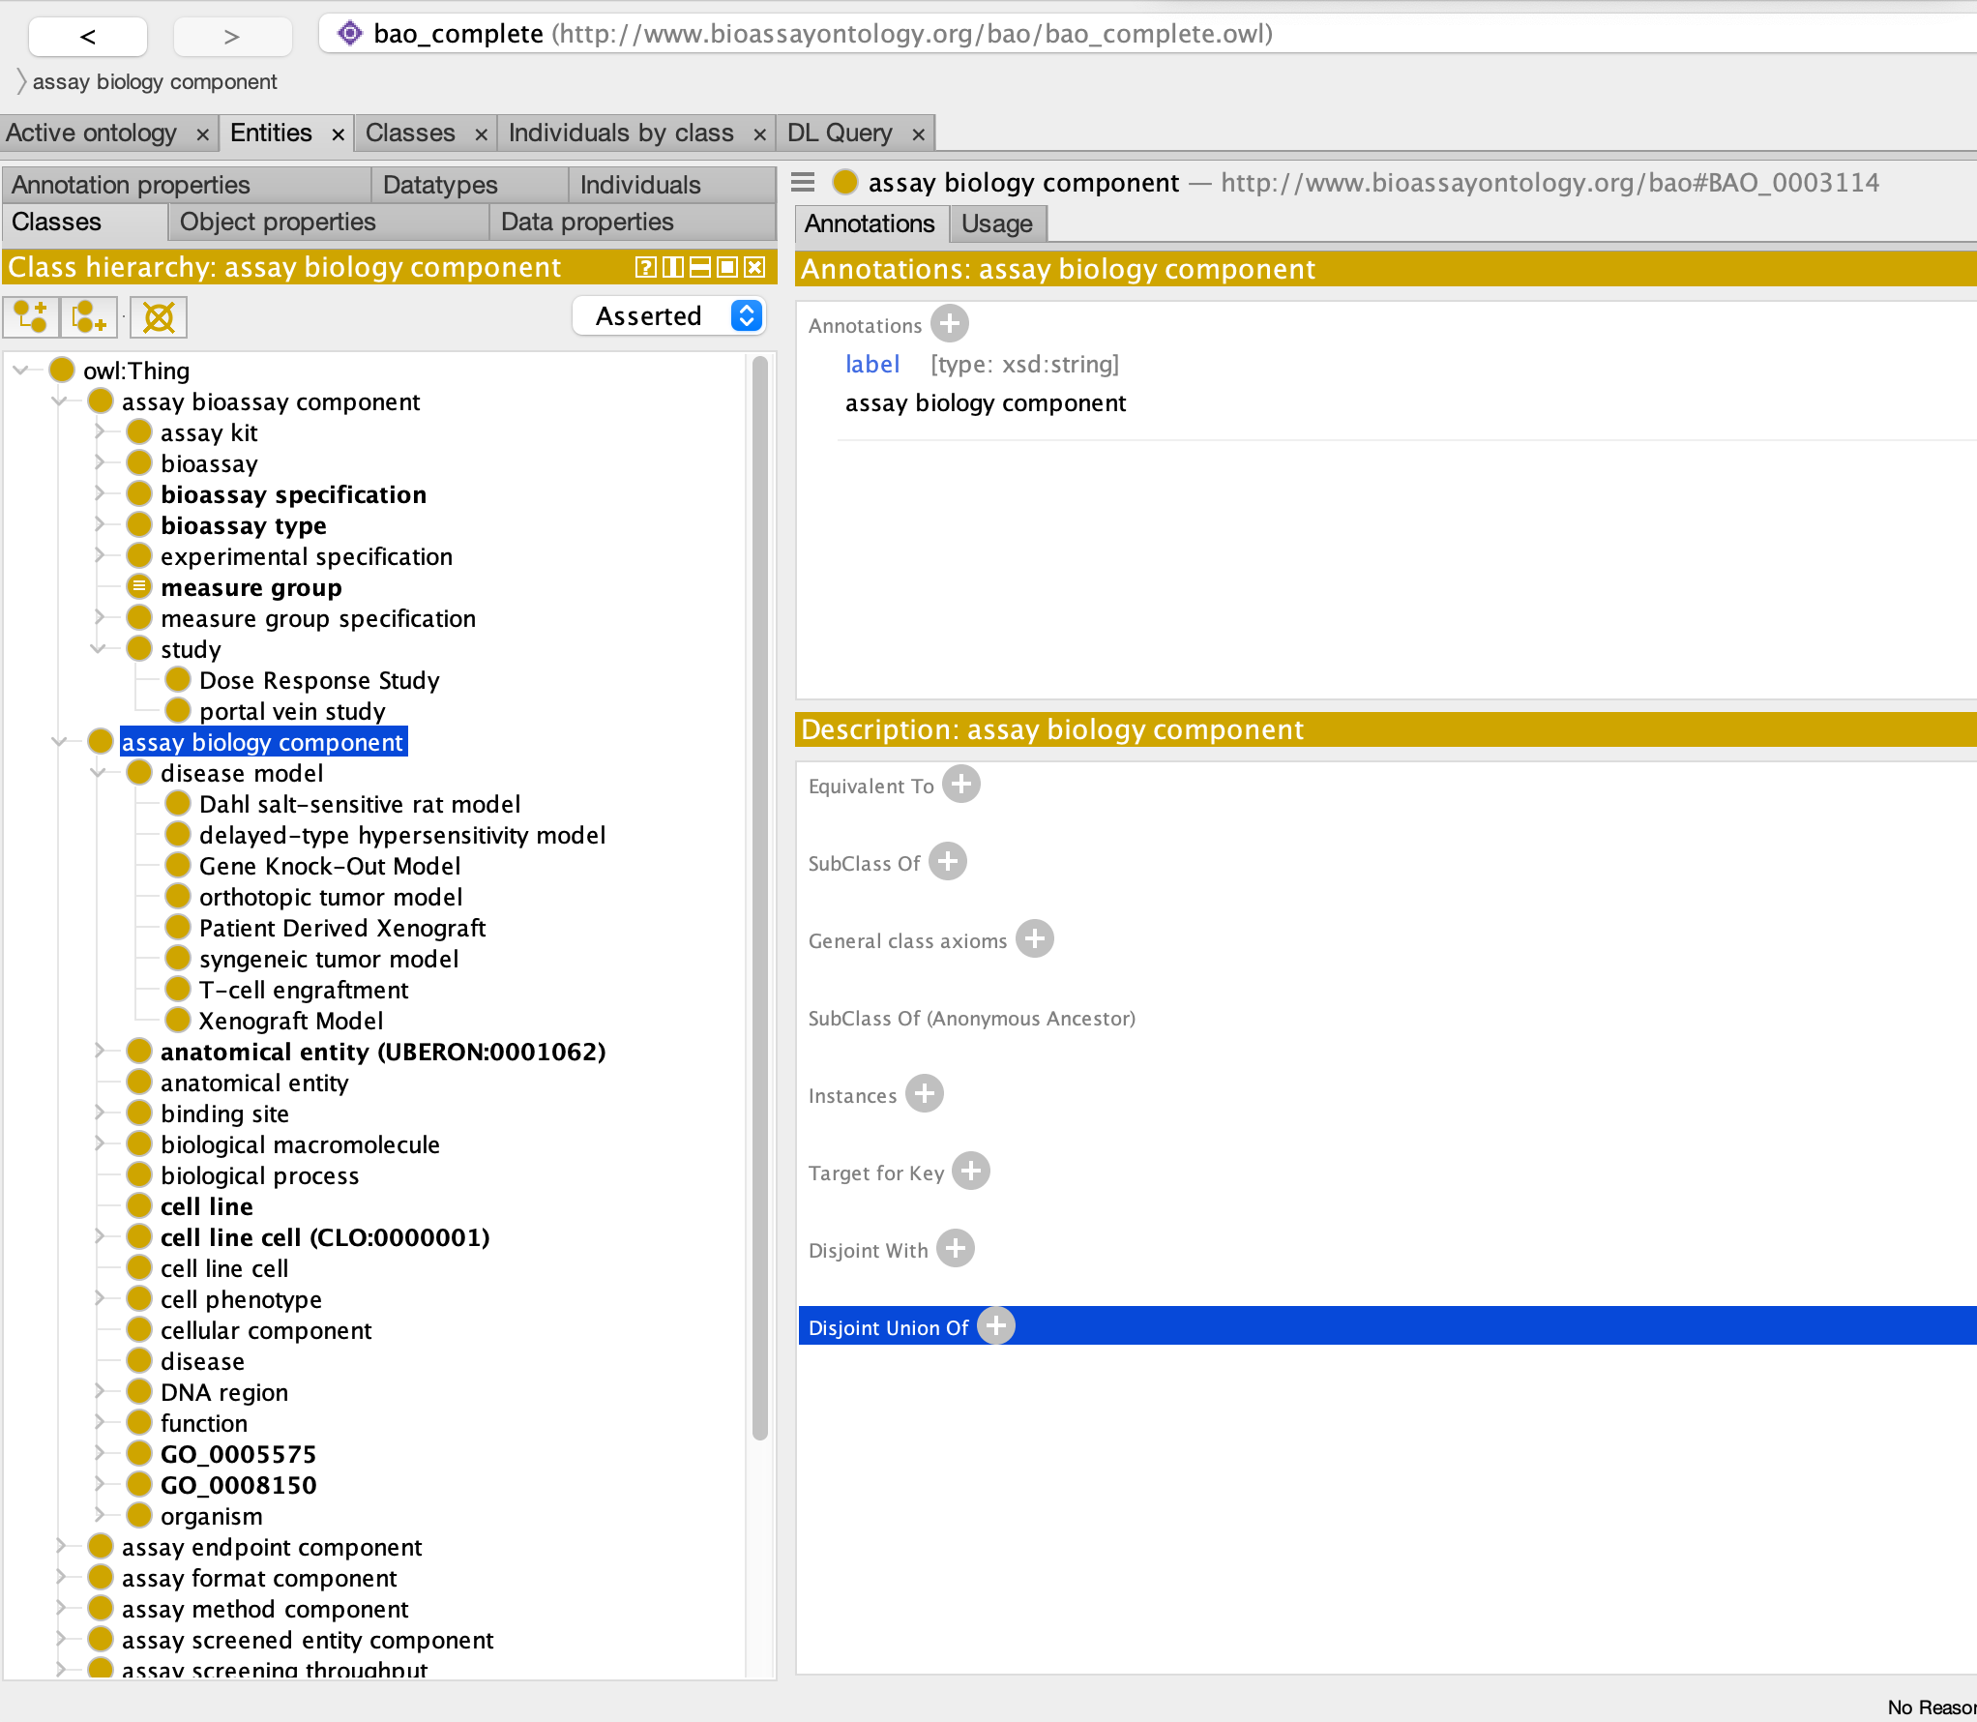Viewport: 1977px width, 1722px height.
Task: Select the GO_0008150 class
Action: [239, 1485]
